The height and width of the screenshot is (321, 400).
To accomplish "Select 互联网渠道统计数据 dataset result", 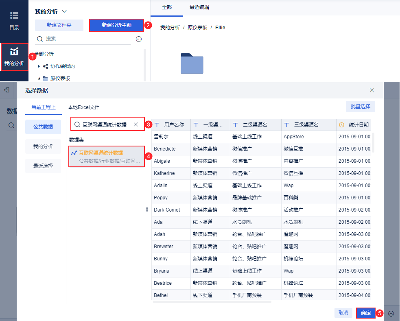I will (x=107, y=157).
